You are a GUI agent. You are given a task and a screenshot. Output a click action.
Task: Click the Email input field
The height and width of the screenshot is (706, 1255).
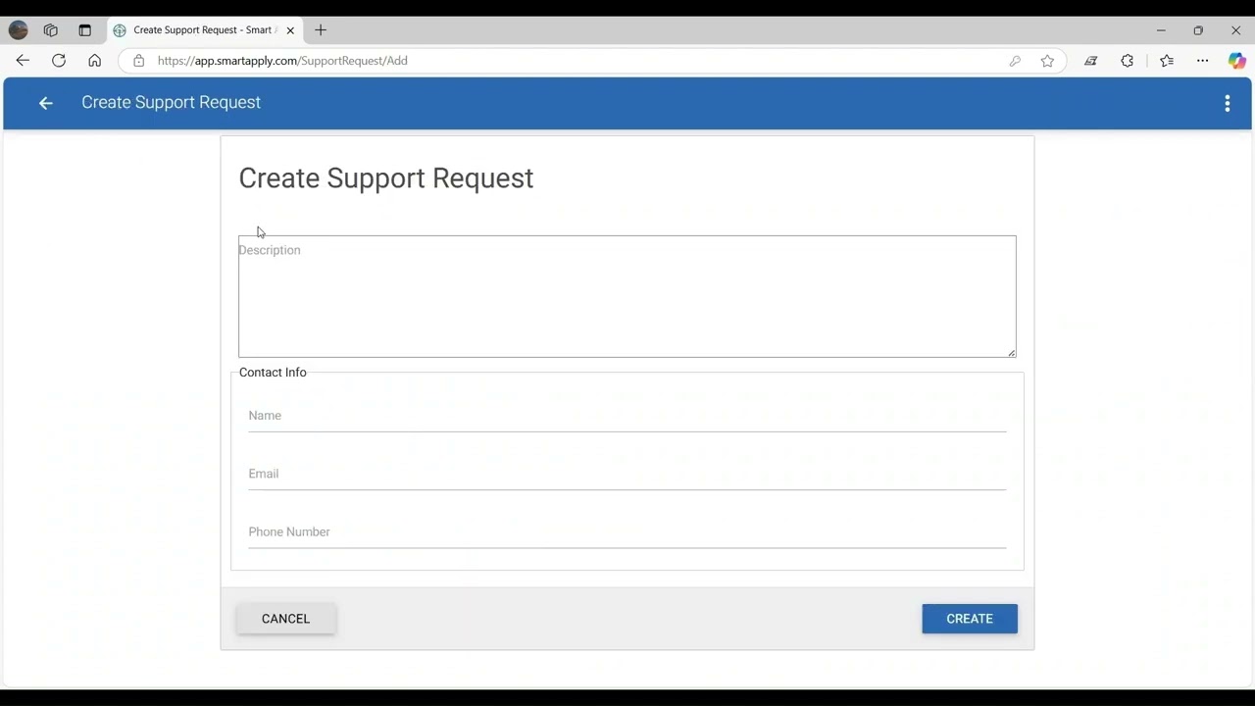[x=627, y=474]
